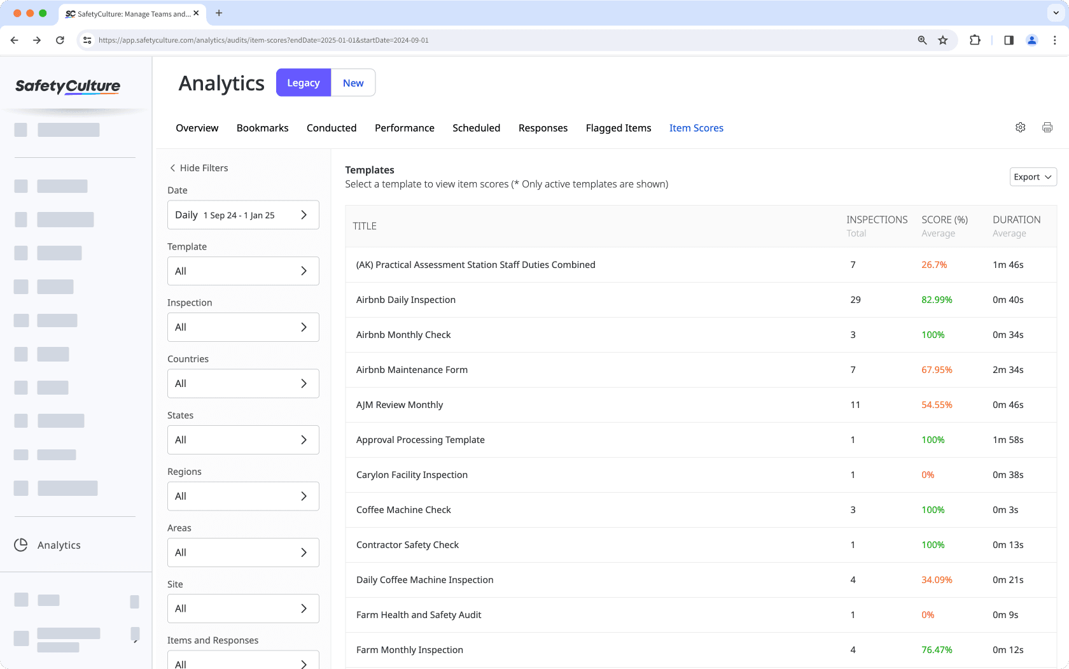Screen dimensions: 1069x669
Task: Open the Airbnb Daily Inspection template
Action: [405, 300]
